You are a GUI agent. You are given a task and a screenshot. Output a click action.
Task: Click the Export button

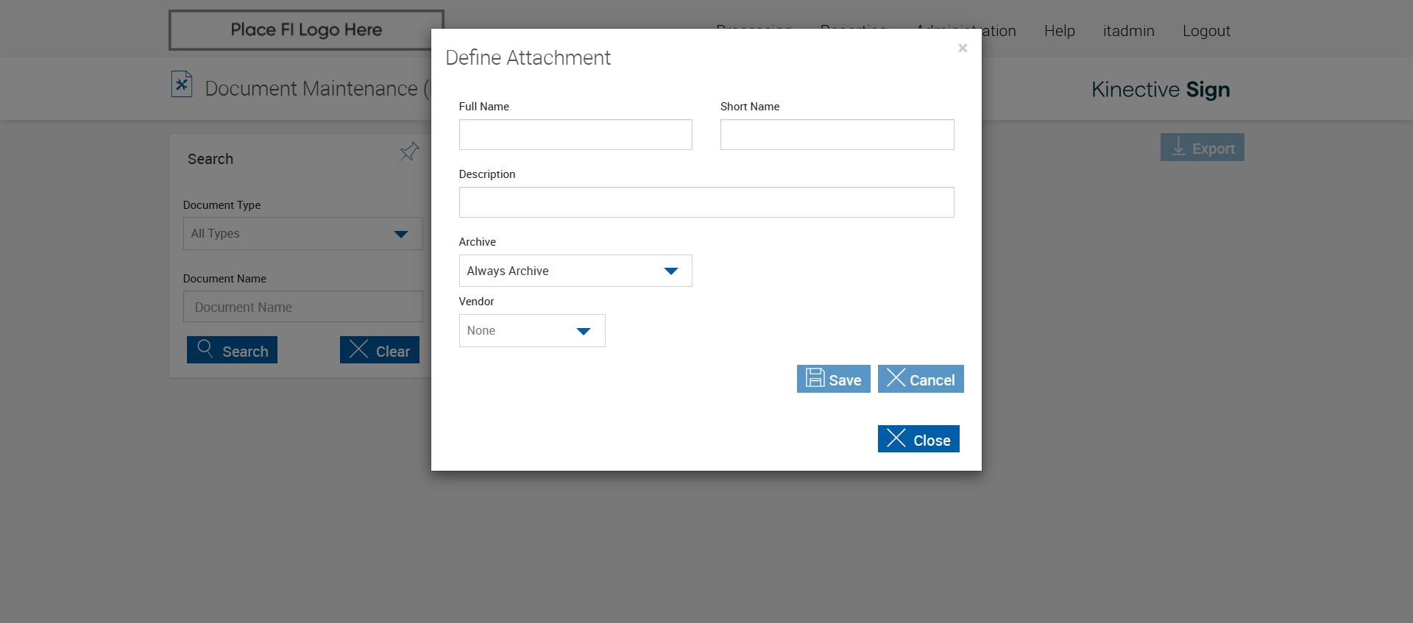(1202, 147)
